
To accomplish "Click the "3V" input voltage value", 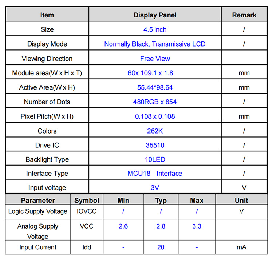I will click(x=155, y=188).
